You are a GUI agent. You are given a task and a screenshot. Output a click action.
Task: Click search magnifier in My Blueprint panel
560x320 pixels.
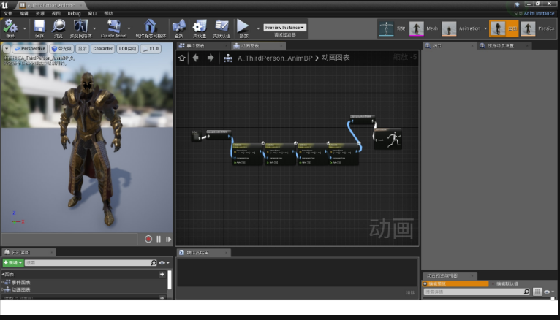click(x=154, y=262)
